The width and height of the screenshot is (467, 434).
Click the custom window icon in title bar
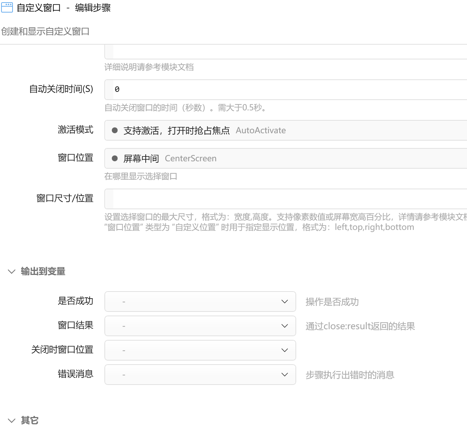(x=7, y=7)
